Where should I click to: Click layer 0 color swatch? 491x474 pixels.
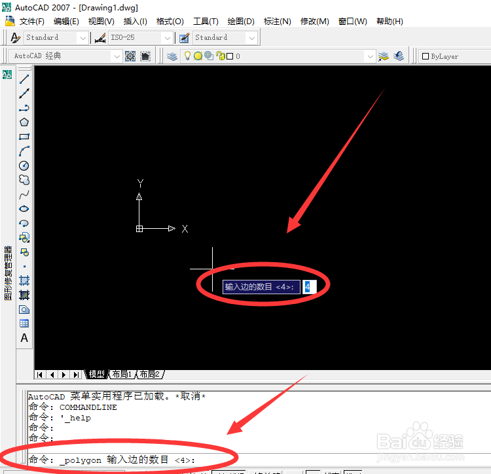point(230,56)
